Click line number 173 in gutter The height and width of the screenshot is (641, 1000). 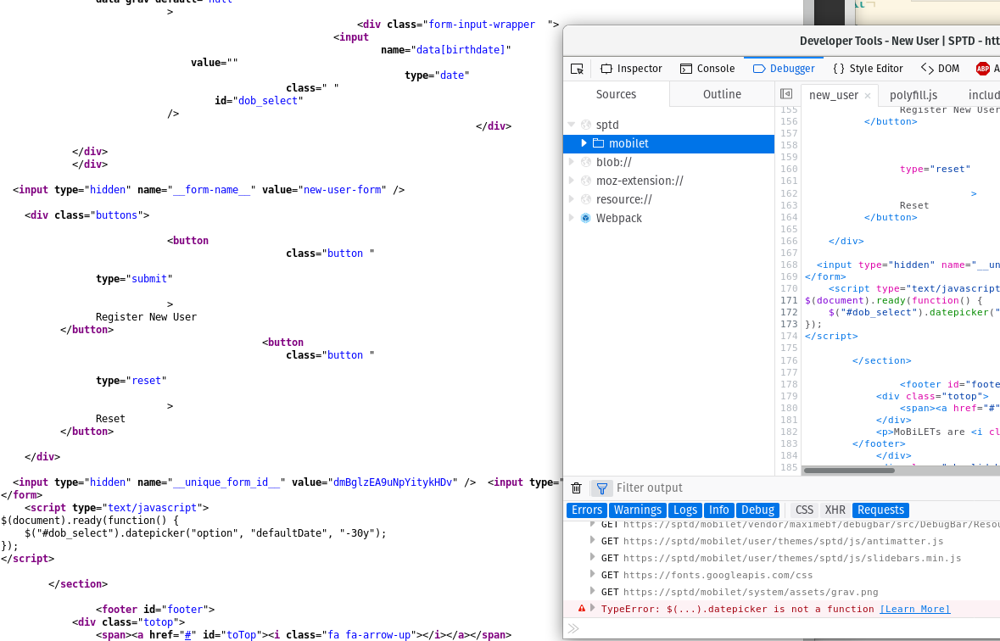[789, 324]
